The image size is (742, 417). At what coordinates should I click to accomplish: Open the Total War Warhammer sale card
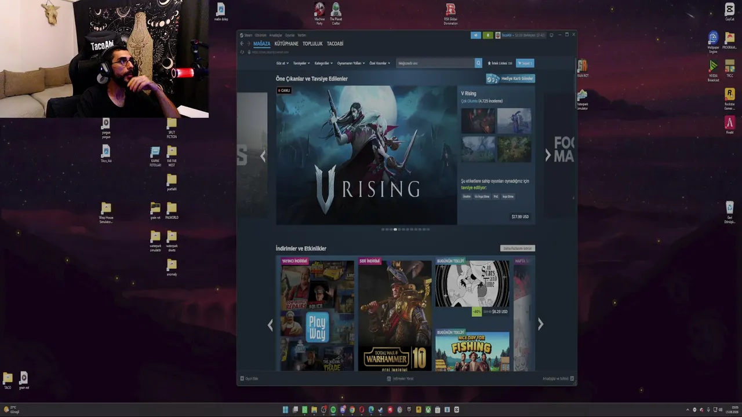pos(395,314)
